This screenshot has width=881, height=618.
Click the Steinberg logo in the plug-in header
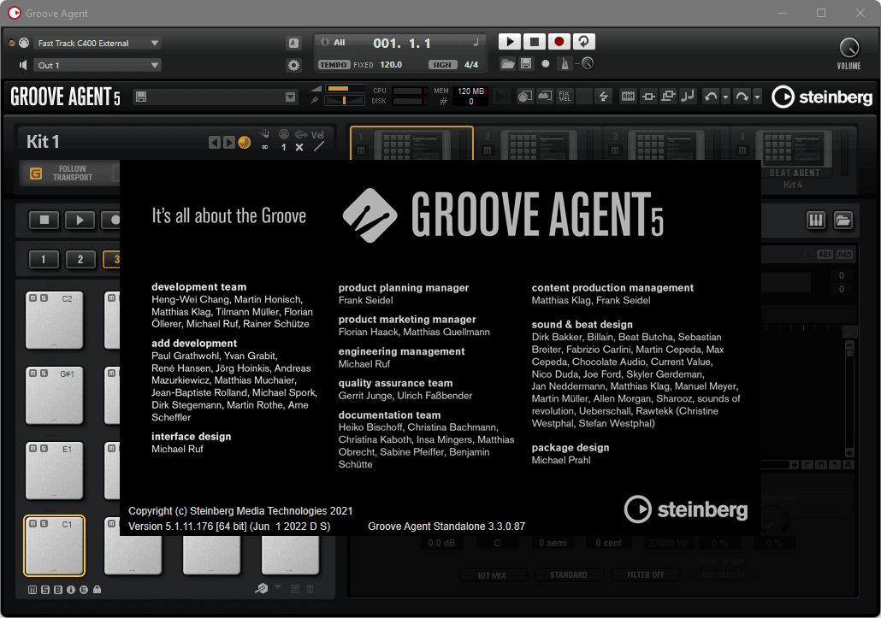(822, 97)
